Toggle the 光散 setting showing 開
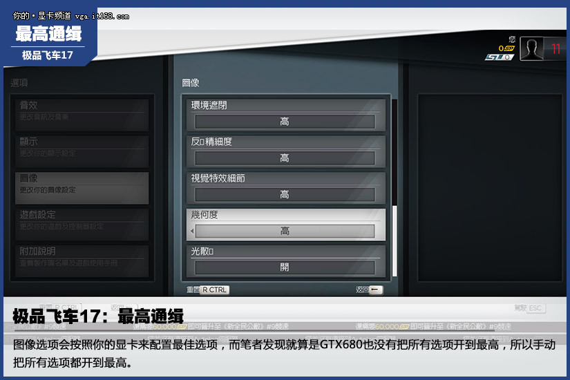This screenshot has width=570, height=380. point(285,267)
